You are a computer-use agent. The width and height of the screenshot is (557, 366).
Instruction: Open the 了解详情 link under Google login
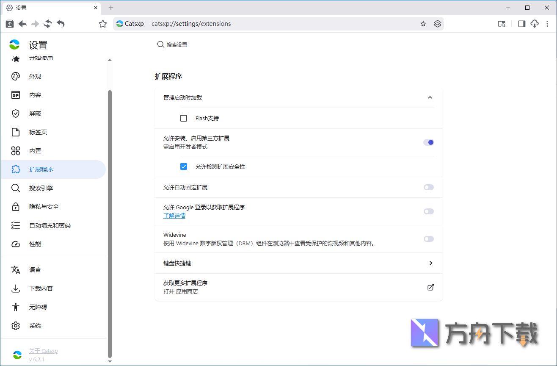174,216
